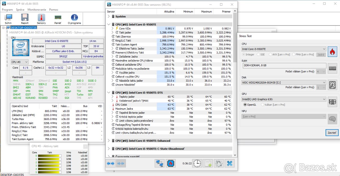Click Core 0 clock usage bar
This screenshot has width=340, height=176.
[50, 156]
